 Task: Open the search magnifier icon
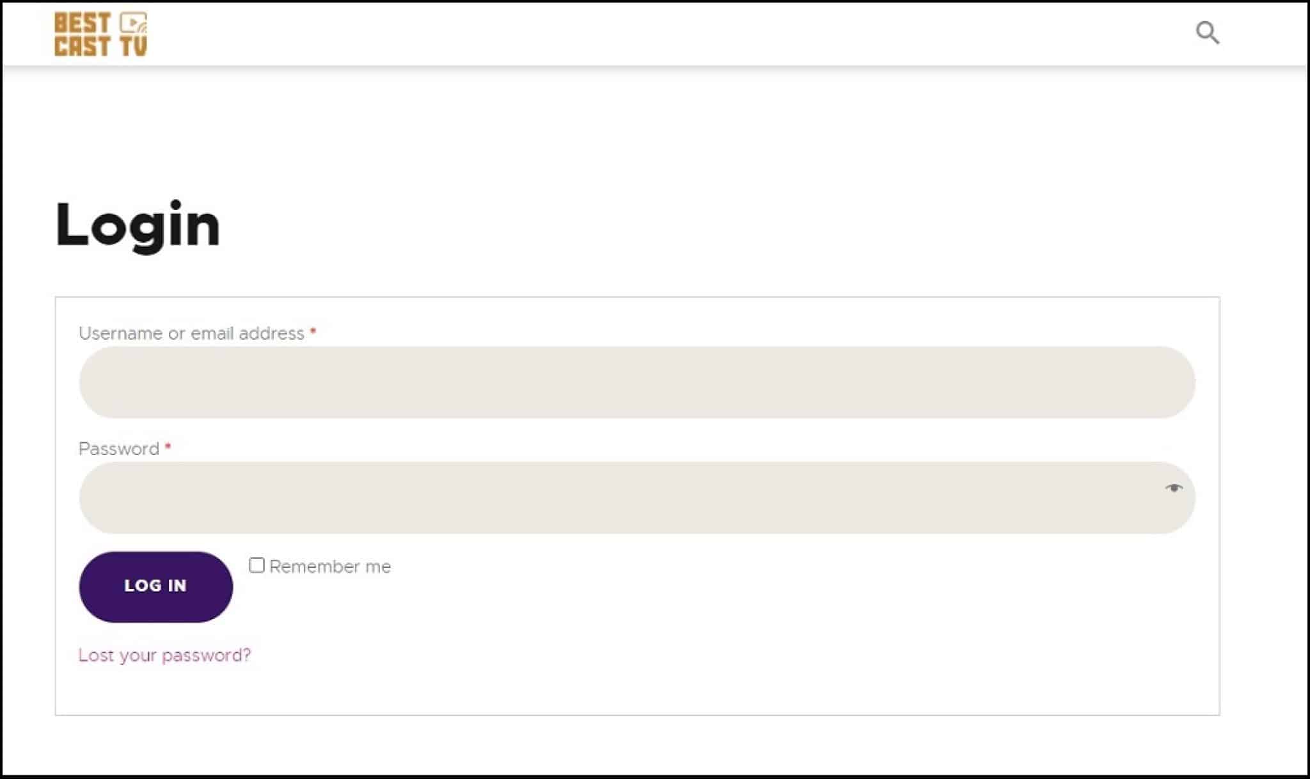pos(1208,33)
